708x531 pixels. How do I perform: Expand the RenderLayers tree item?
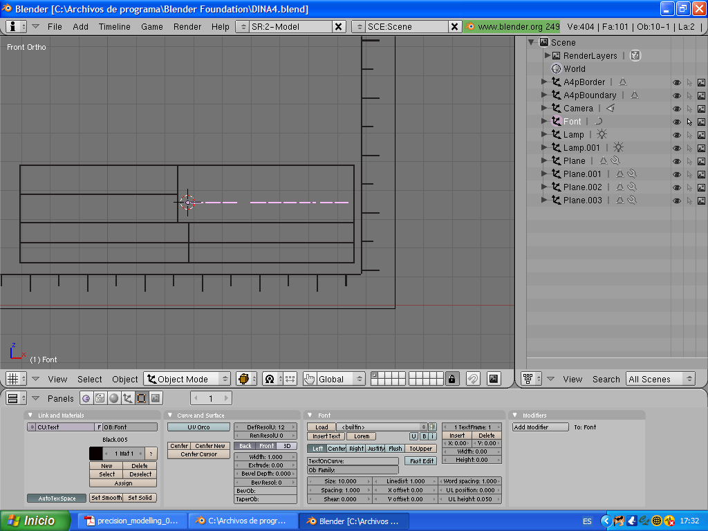(548, 55)
